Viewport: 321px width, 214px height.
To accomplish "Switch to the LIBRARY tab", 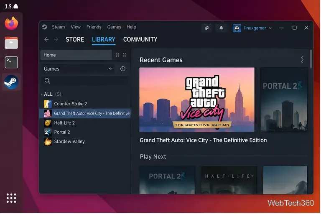I will coord(104,39).
